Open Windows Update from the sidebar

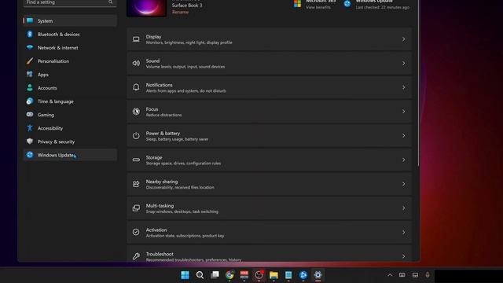click(70, 155)
